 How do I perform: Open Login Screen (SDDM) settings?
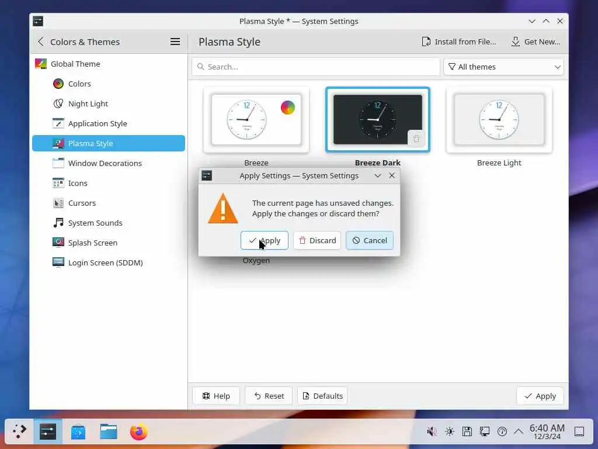point(109,263)
